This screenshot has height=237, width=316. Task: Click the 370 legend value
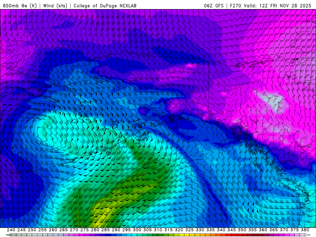tap(284, 230)
